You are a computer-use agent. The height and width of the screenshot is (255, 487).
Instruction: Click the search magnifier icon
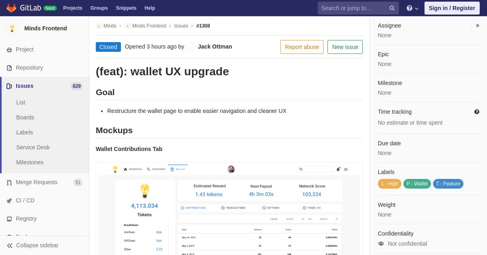point(392,8)
